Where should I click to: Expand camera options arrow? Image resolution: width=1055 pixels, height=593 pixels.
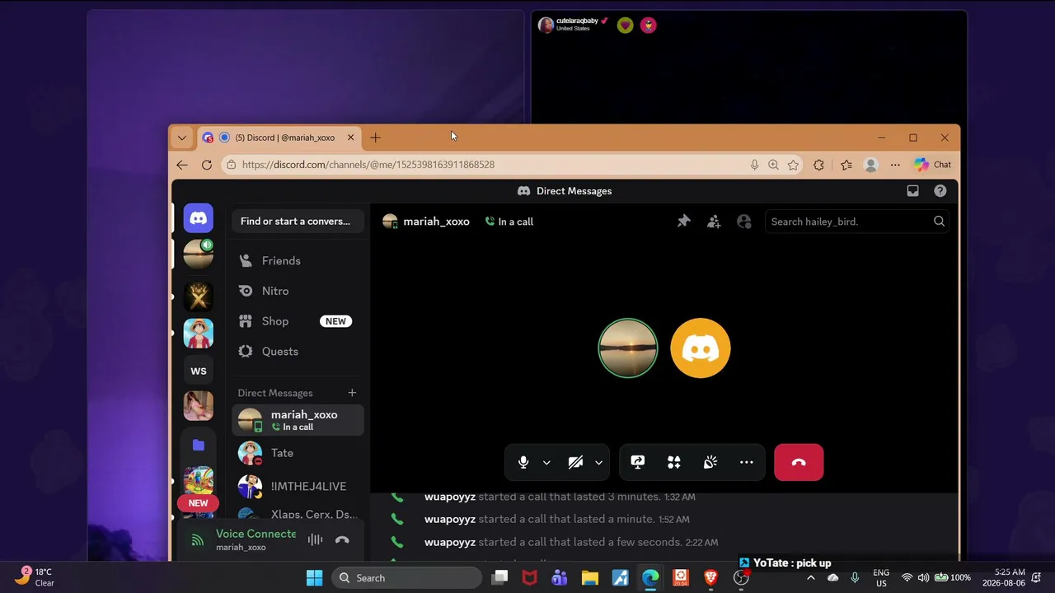(x=598, y=463)
